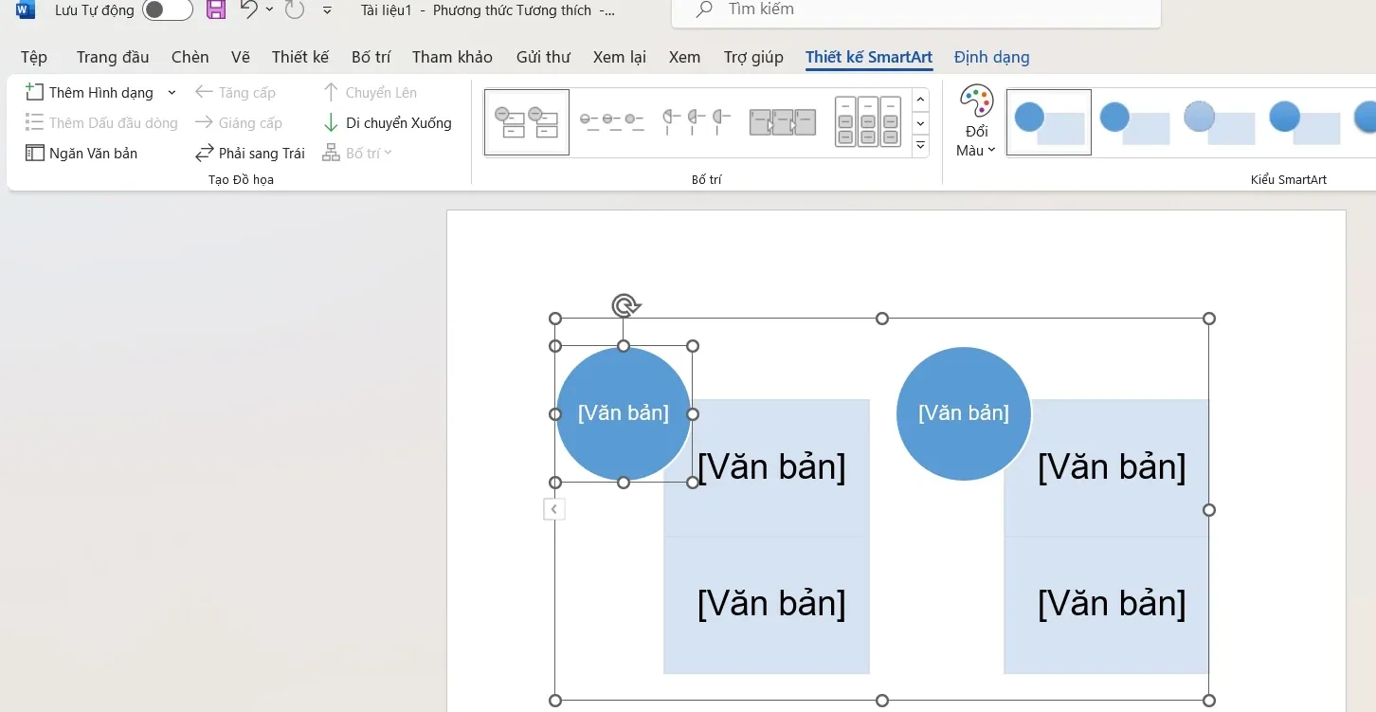Viewport: 1376px width, 712px height.
Task: Switch to the Thiết kế tab
Action: [x=300, y=57]
